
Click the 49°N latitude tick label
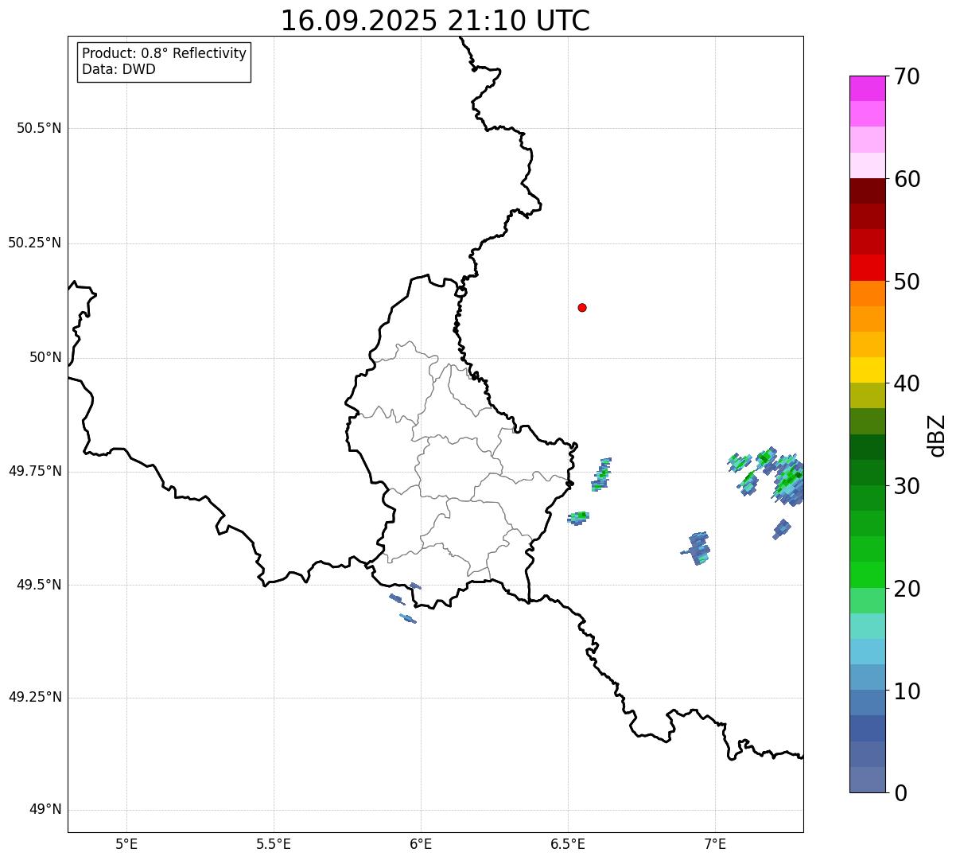45,810
